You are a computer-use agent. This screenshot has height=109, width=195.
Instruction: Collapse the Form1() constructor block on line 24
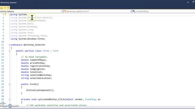coord(9,84)
